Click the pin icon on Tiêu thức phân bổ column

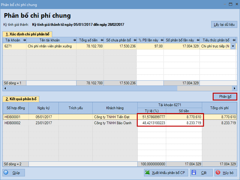pyautogui.click(x=232, y=40)
